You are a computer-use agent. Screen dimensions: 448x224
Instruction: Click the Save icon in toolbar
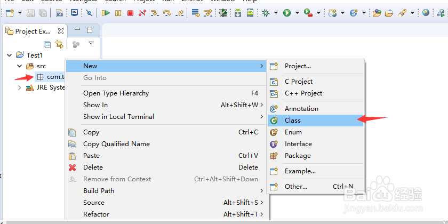coord(30,13)
